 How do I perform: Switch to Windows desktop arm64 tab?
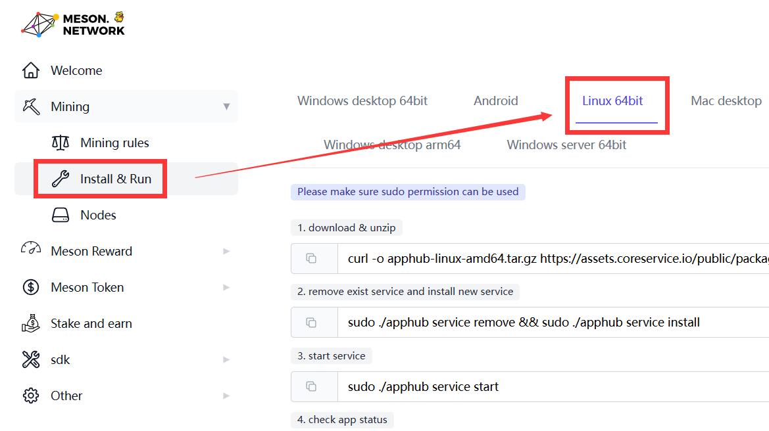click(x=392, y=145)
